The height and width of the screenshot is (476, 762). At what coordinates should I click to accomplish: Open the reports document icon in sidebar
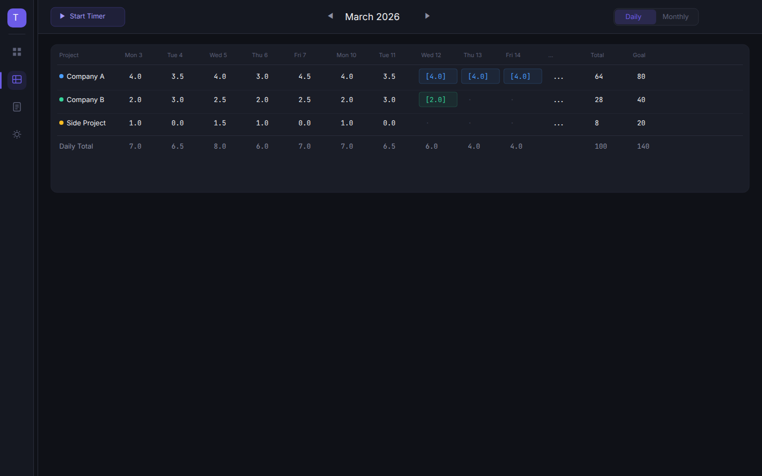pos(16,107)
